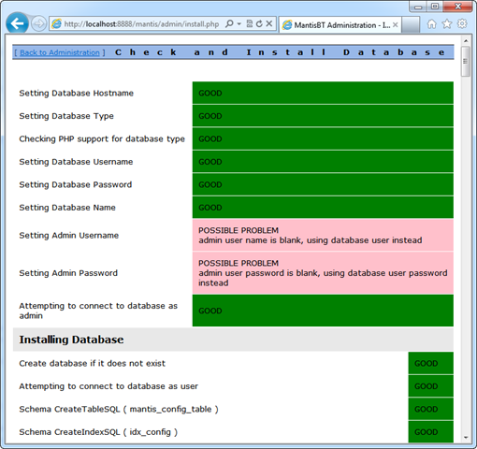Go back with the browser Back arrow
The image size is (477, 449).
pos(17,23)
